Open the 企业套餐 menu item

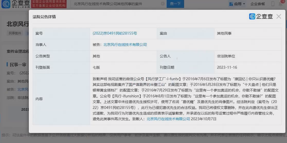click(257, 4)
